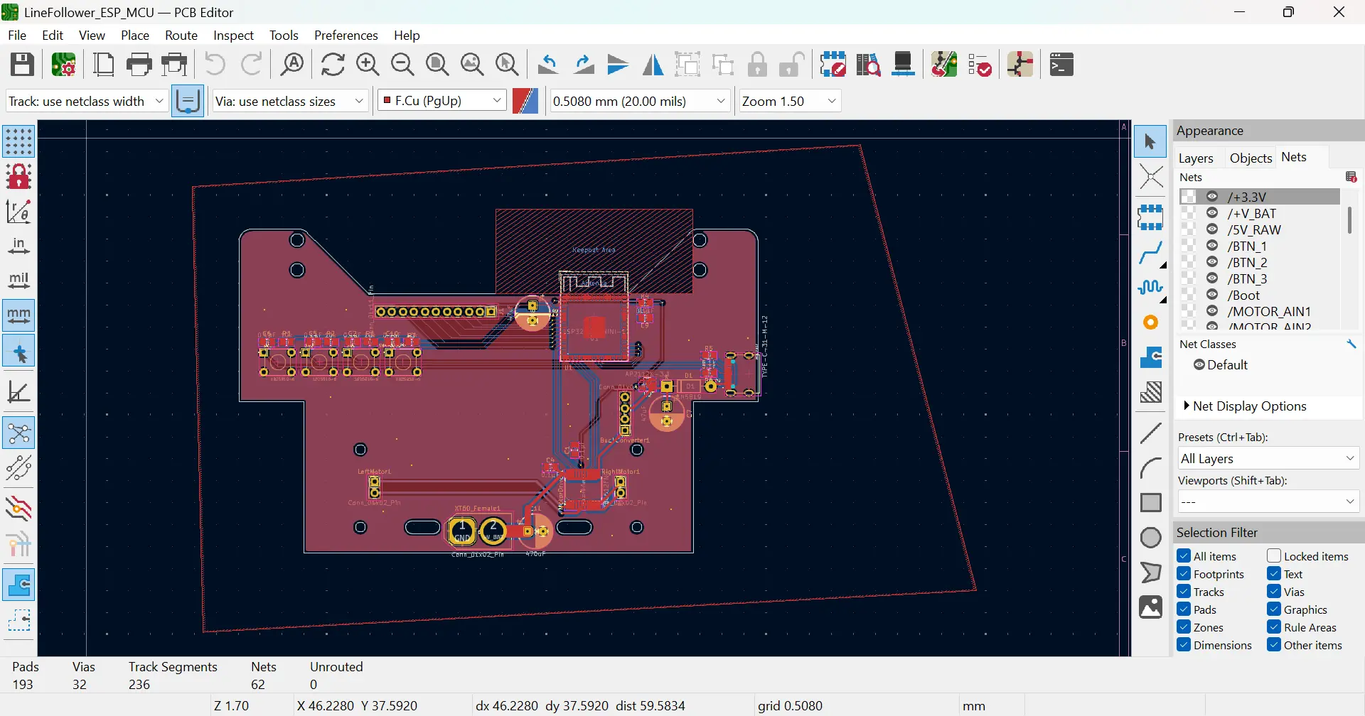Select the Add filled zone tool

1151,357
